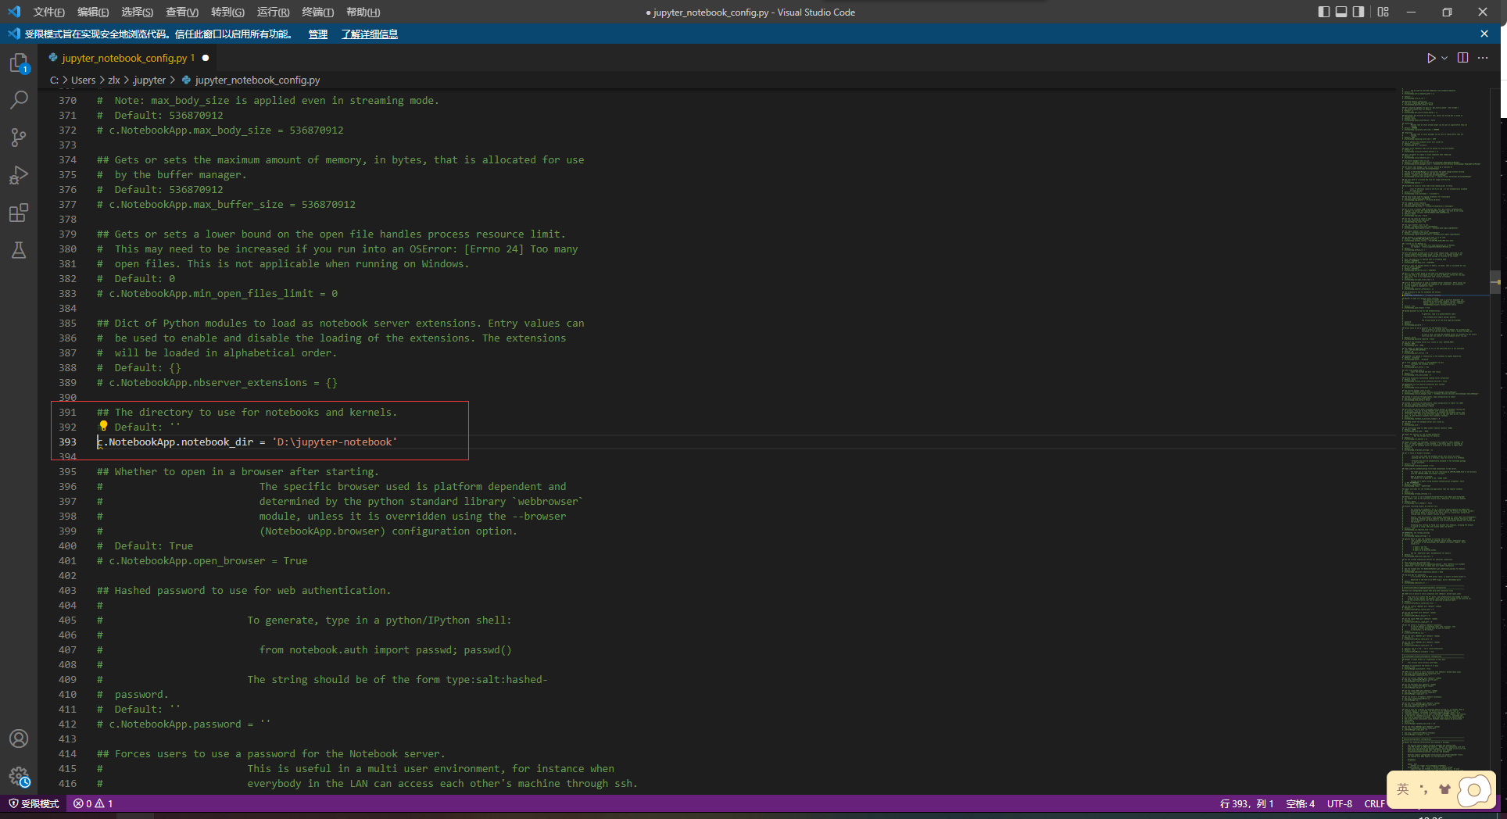
Task: Open the Testing flask icon
Action: tap(19, 250)
